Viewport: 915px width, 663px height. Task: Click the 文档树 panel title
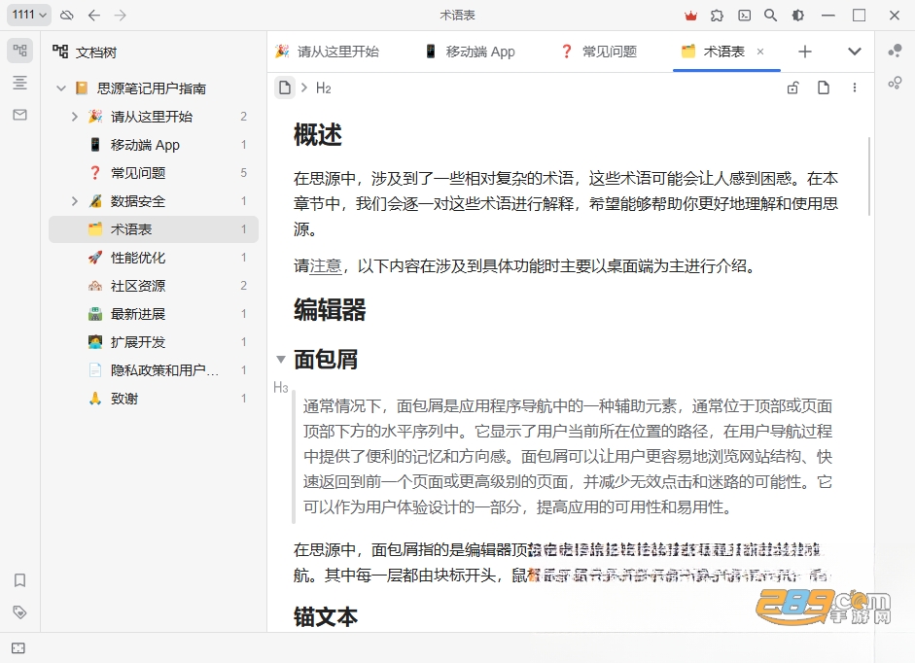(x=96, y=52)
